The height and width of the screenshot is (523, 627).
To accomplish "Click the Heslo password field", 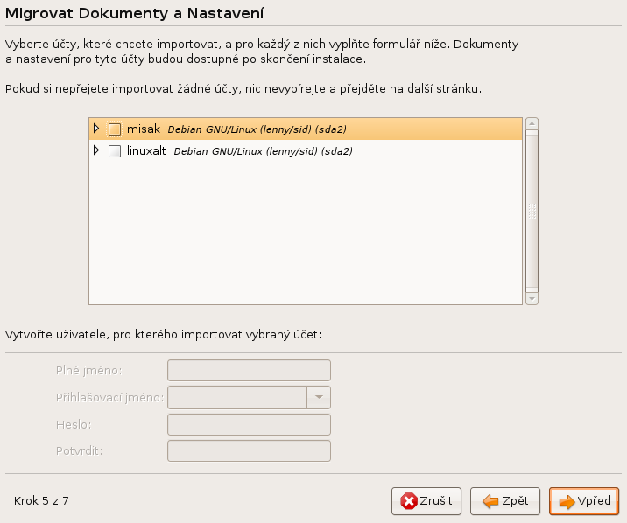I will click(x=249, y=424).
